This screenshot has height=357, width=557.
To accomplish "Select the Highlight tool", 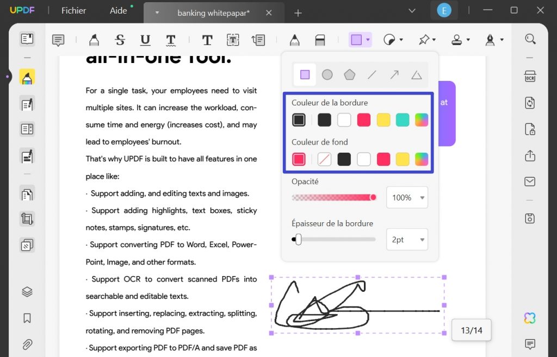I will pyautogui.click(x=94, y=40).
